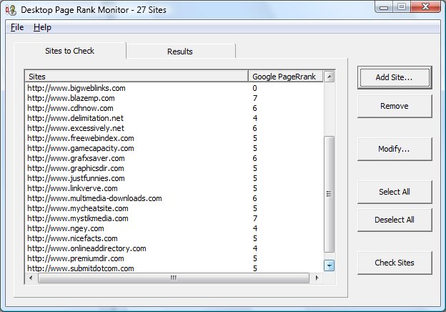Click the Check Sites button
The image size is (446, 312).
(395, 263)
